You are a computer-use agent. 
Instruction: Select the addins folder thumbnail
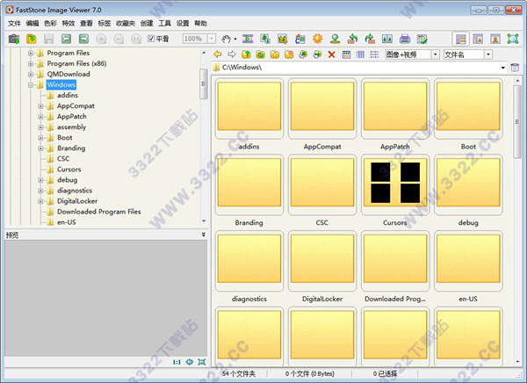pyautogui.click(x=249, y=108)
